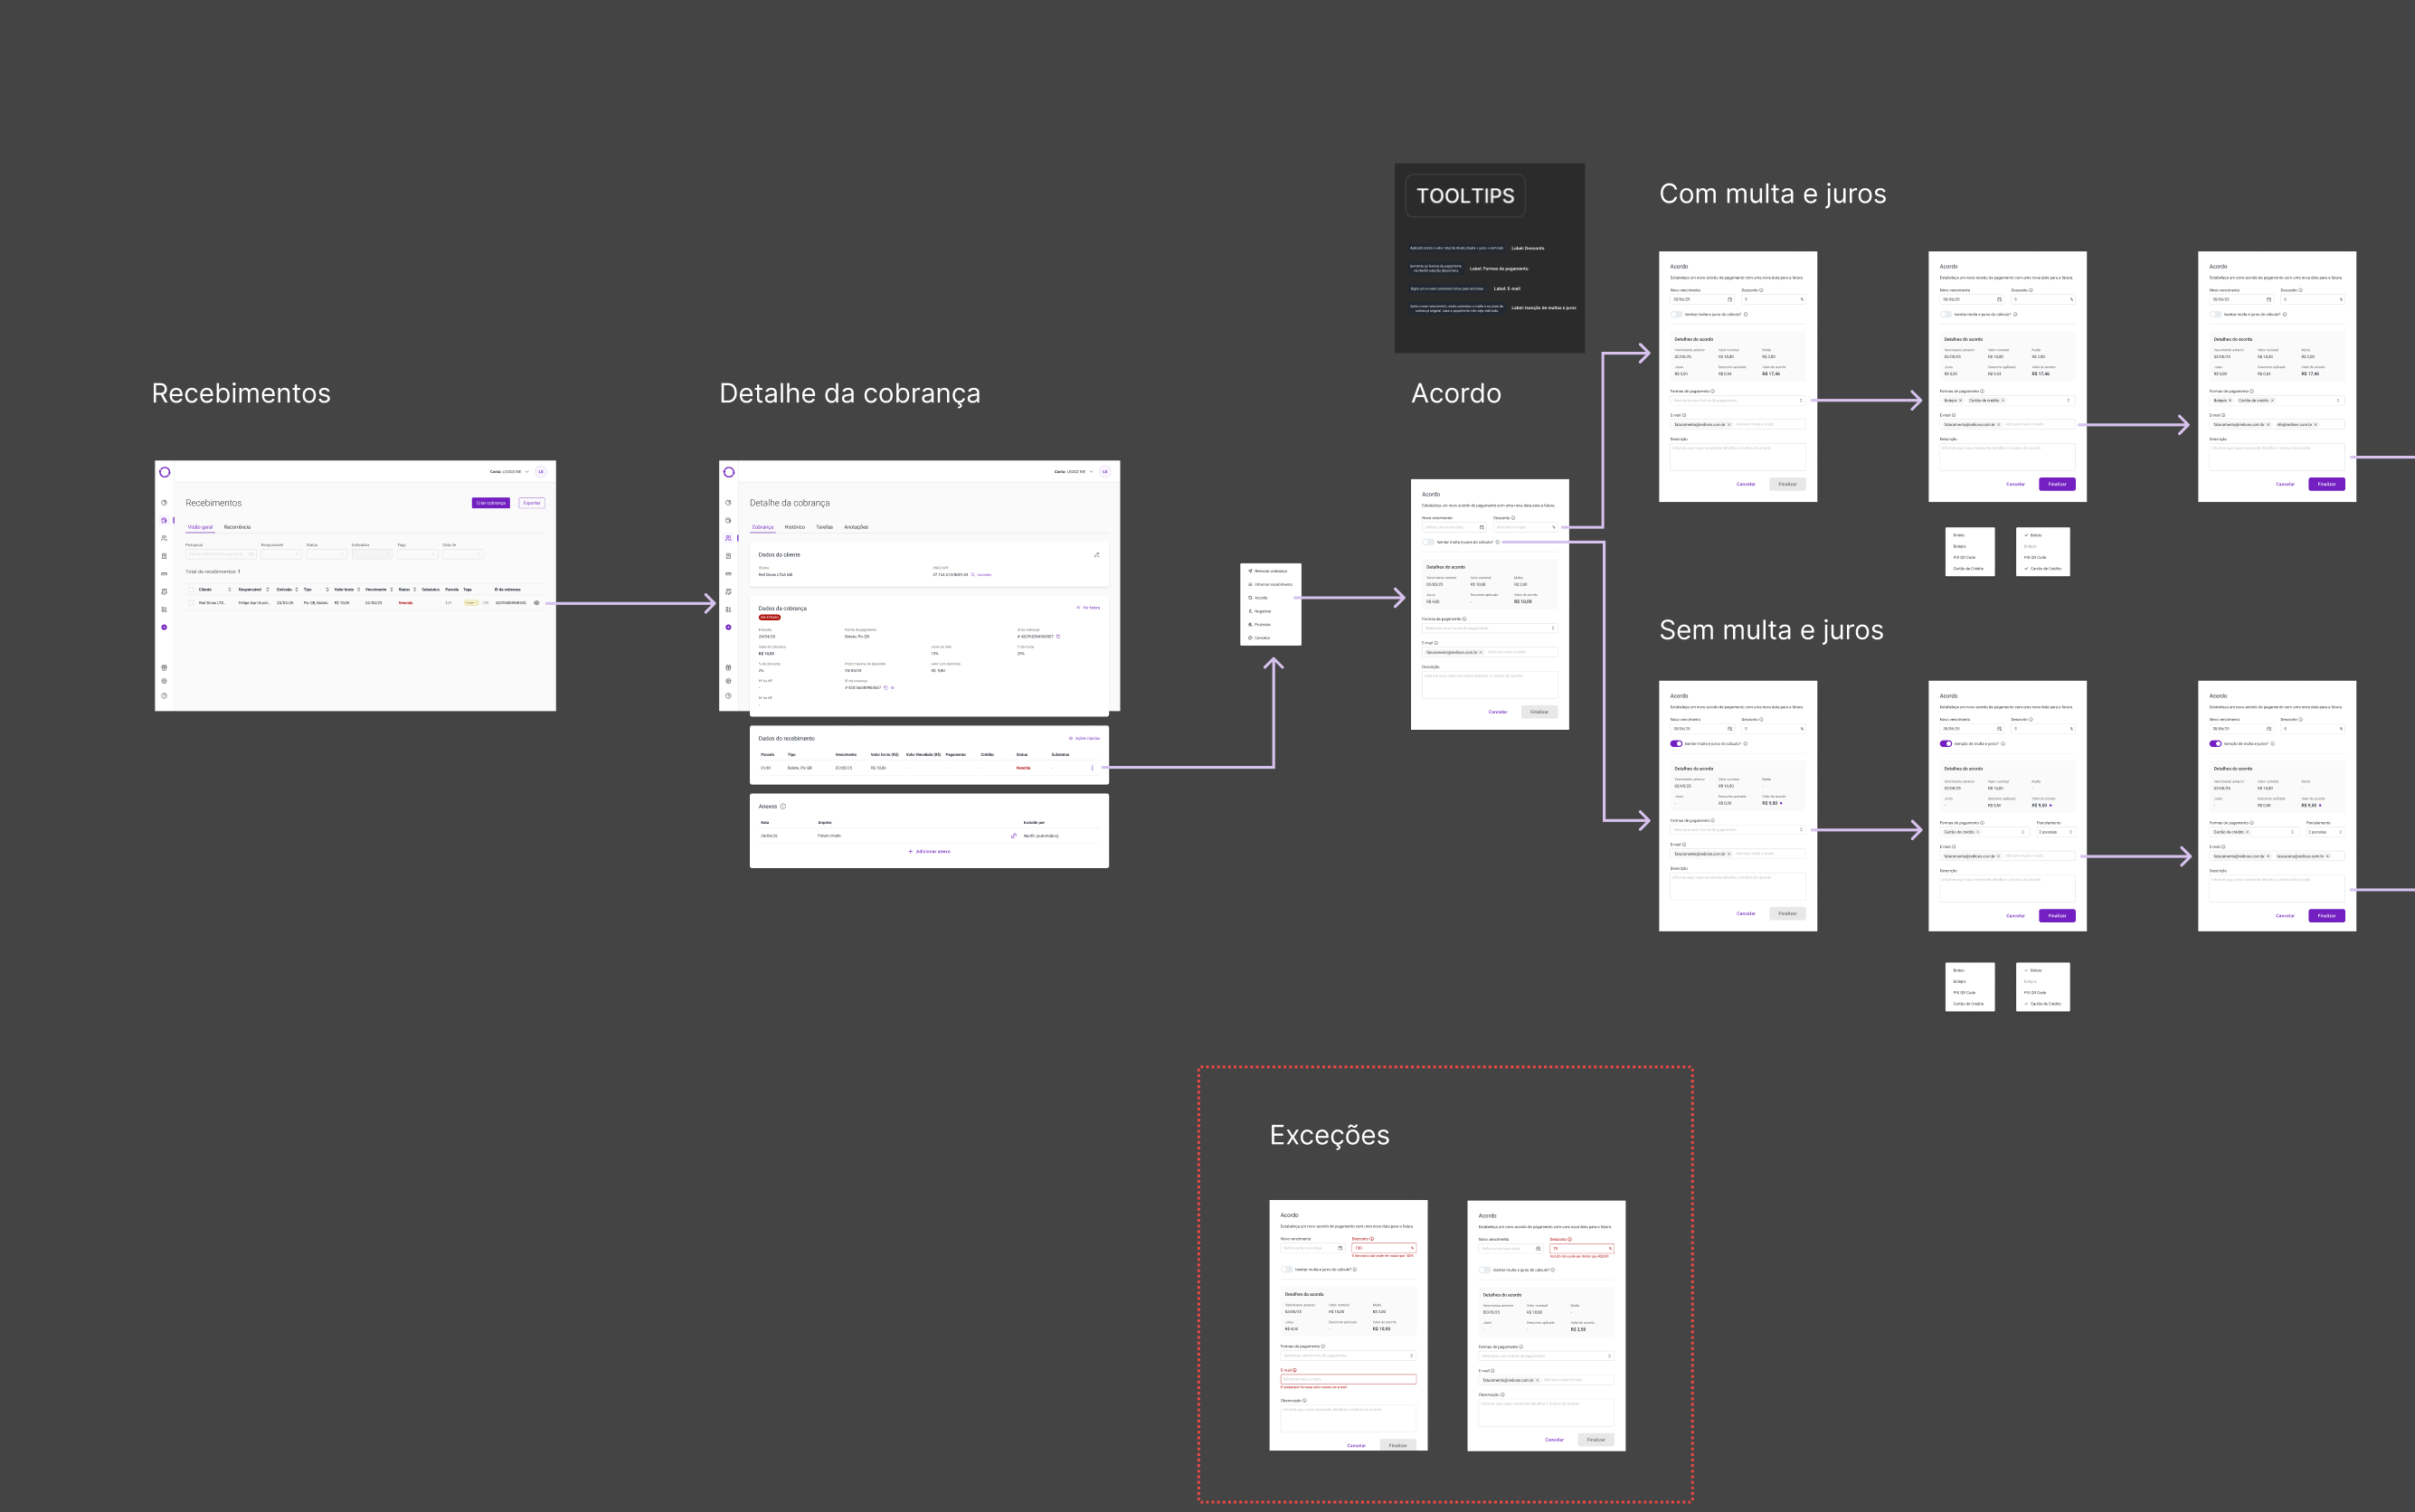Click LE user avatar in Recebimentos header
Image resolution: width=2415 pixels, height=1512 pixels.
[541, 472]
